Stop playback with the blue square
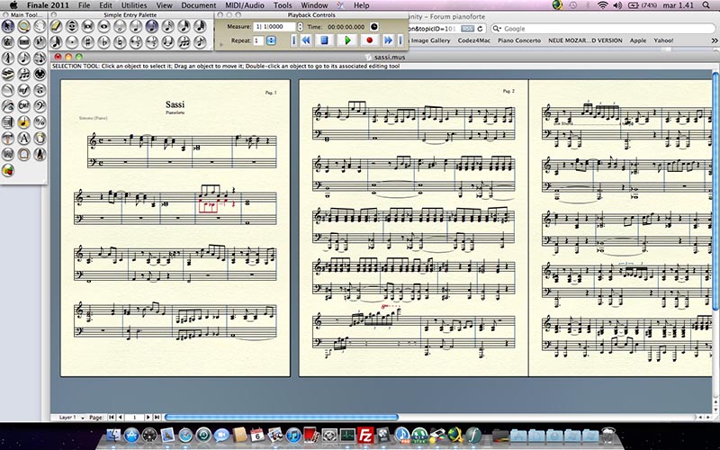Image resolution: width=720 pixels, height=450 pixels. coord(325,40)
